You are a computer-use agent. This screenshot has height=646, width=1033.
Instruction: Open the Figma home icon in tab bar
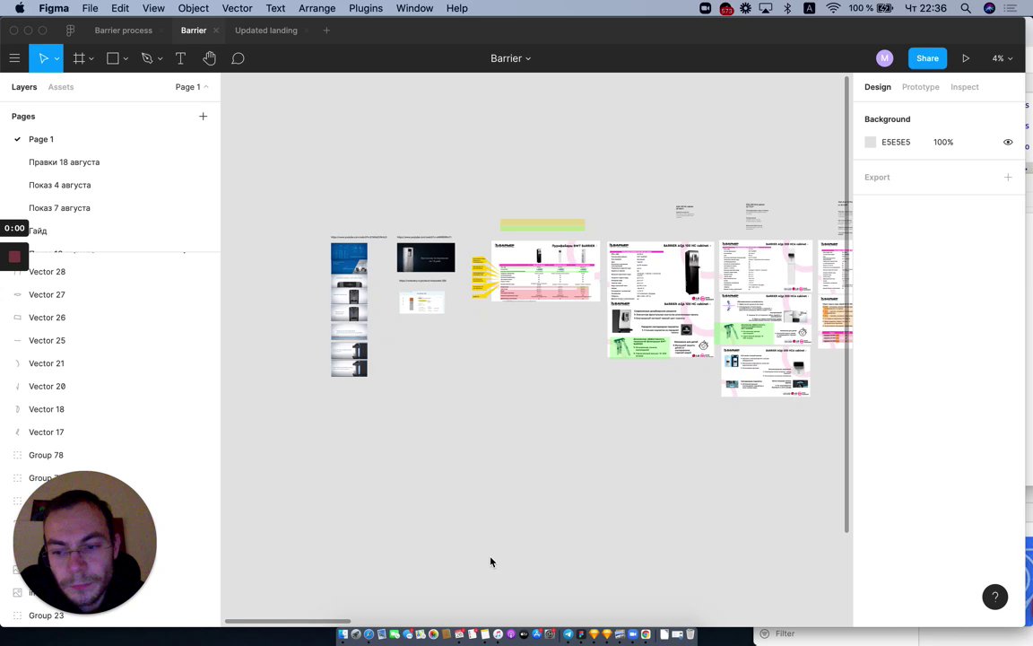click(70, 31)
